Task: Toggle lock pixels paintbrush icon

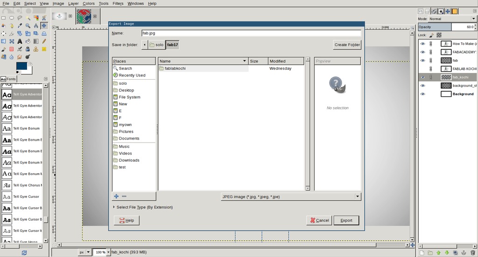Action: tap(431, 35)
